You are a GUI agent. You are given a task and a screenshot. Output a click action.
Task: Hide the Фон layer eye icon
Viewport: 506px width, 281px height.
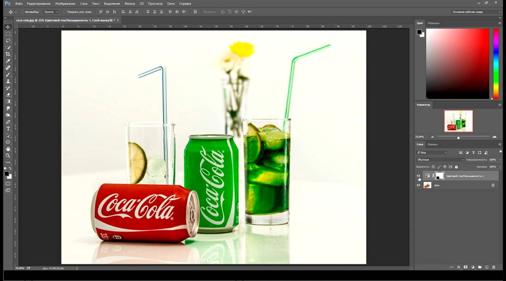click(x=419, y=185)
